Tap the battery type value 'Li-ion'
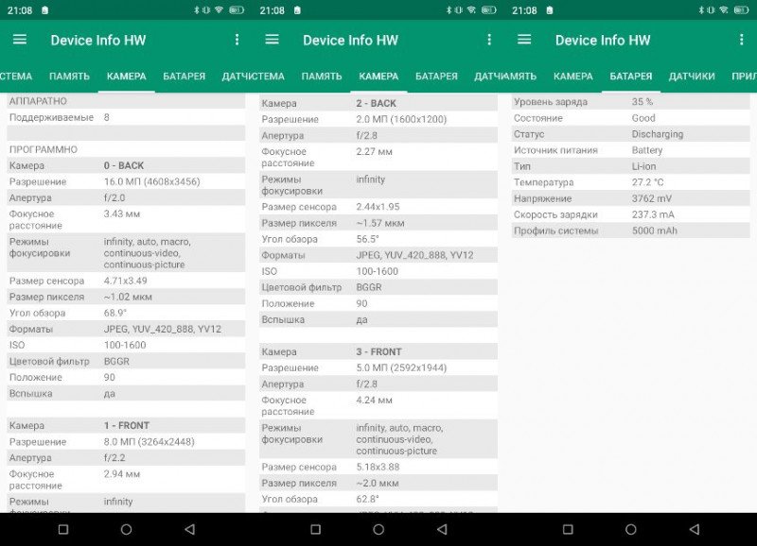Screen dimensions: 757x546 tap(644, 166)
